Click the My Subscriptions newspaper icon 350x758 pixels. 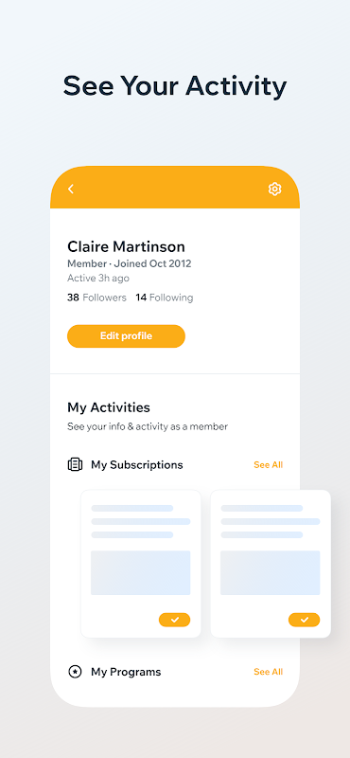[75, 465]
